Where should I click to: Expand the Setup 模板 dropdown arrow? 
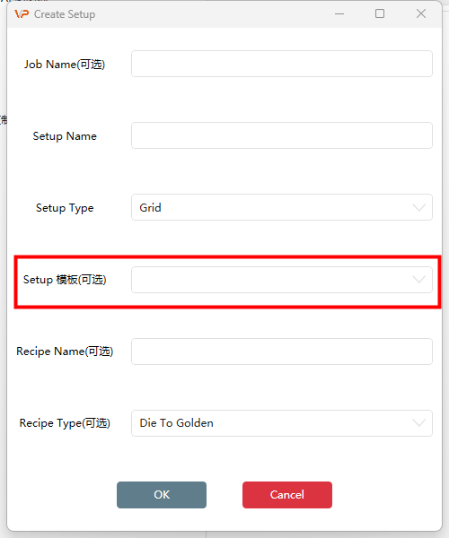point(418,280)
